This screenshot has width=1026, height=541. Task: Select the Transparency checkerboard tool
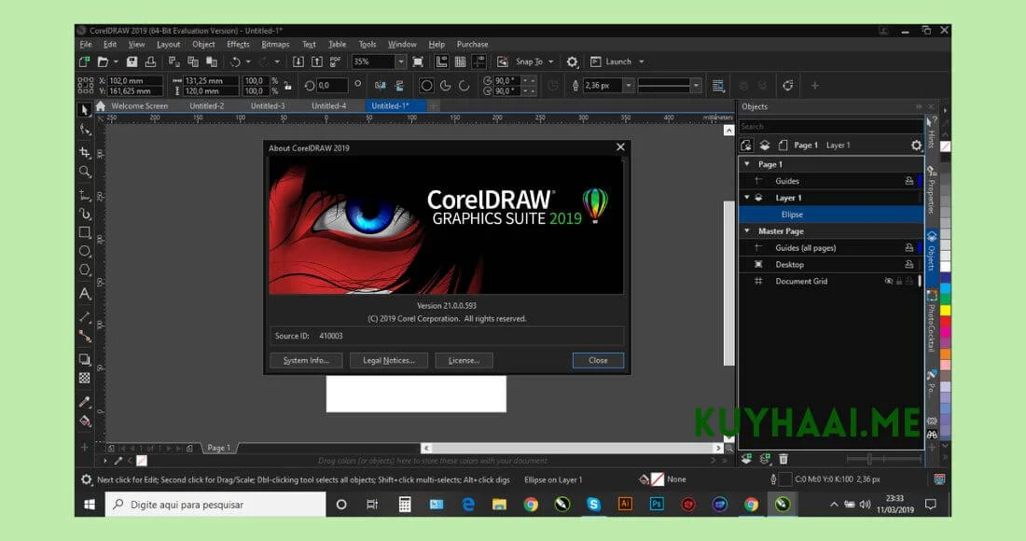(x=84, y=378)
